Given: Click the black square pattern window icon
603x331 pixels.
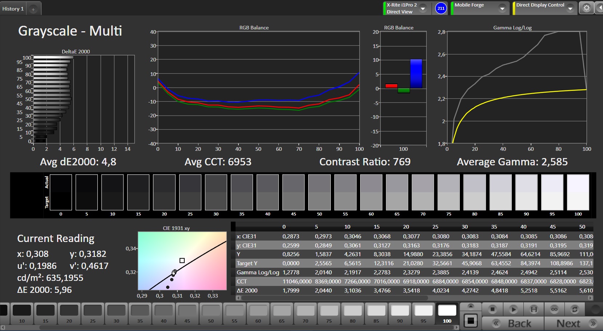Looking at the screenshot, I should [x=471, y=320].
